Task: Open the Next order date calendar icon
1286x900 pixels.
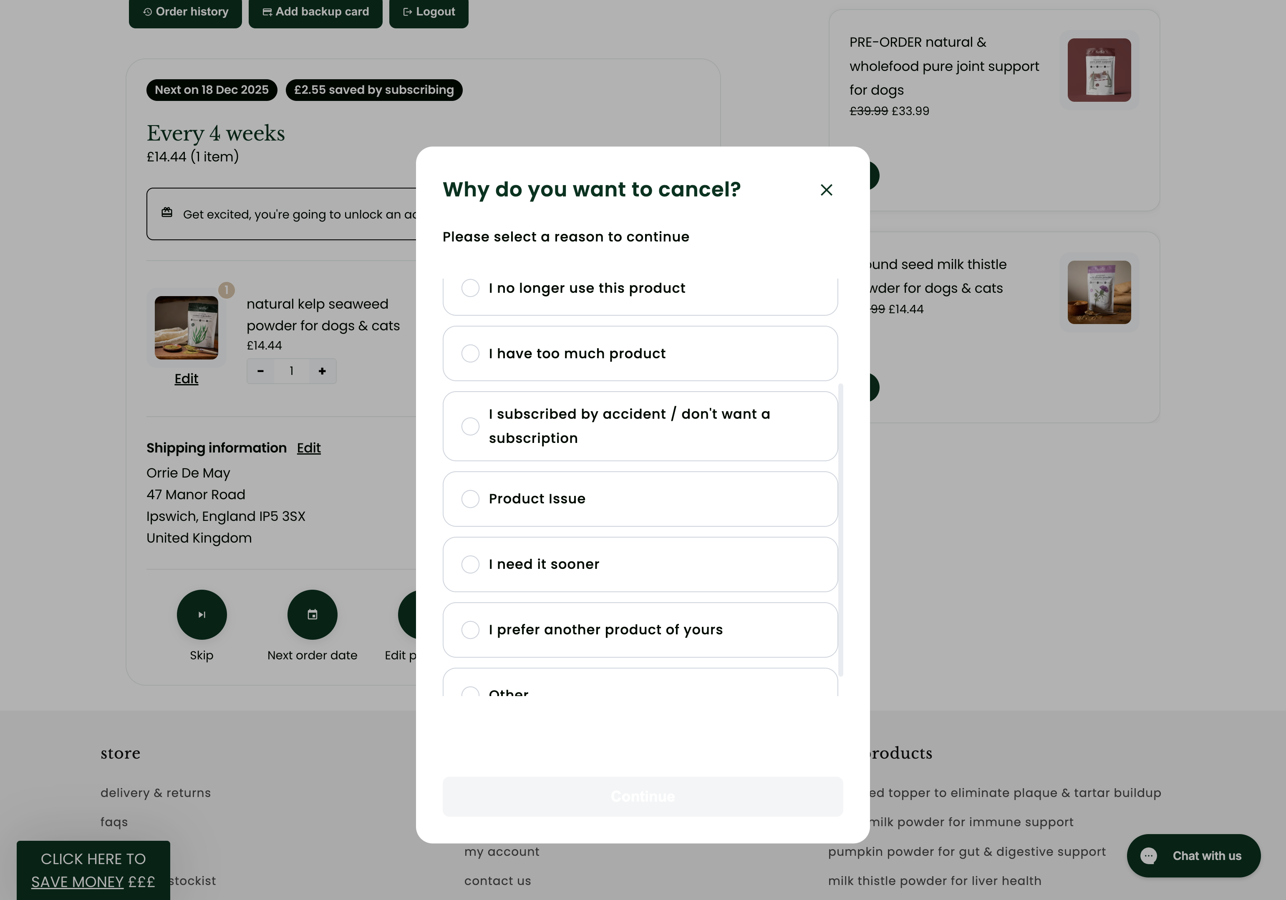Action: [313, 615]
